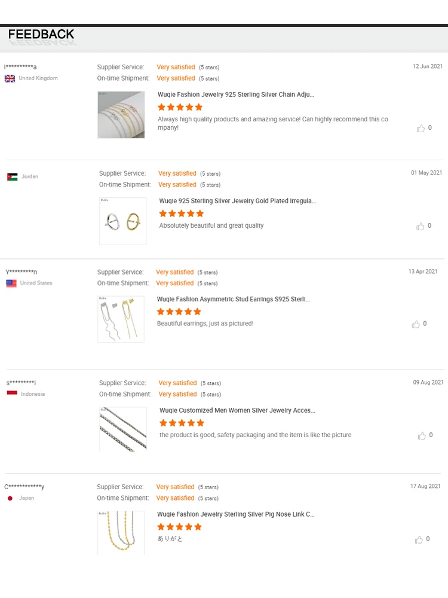
Task: Like the Indonesia buyer's review
Action: coord(422,435)
